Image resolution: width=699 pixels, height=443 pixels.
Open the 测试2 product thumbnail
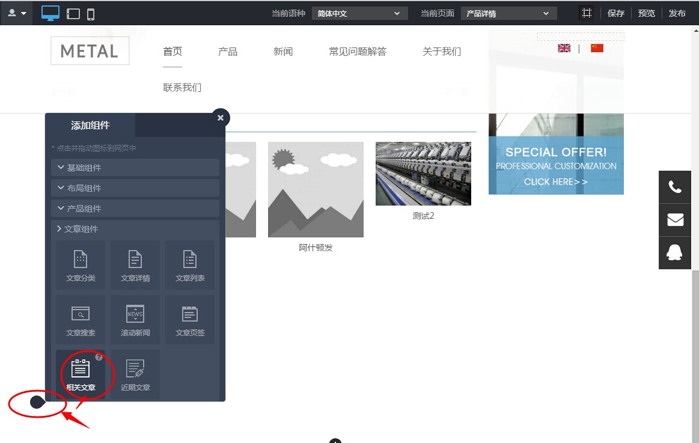click(x=423, y=174)
